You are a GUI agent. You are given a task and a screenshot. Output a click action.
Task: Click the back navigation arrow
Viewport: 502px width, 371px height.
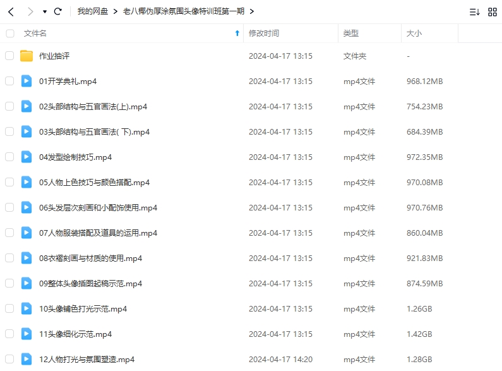click(x=11, y=11)
